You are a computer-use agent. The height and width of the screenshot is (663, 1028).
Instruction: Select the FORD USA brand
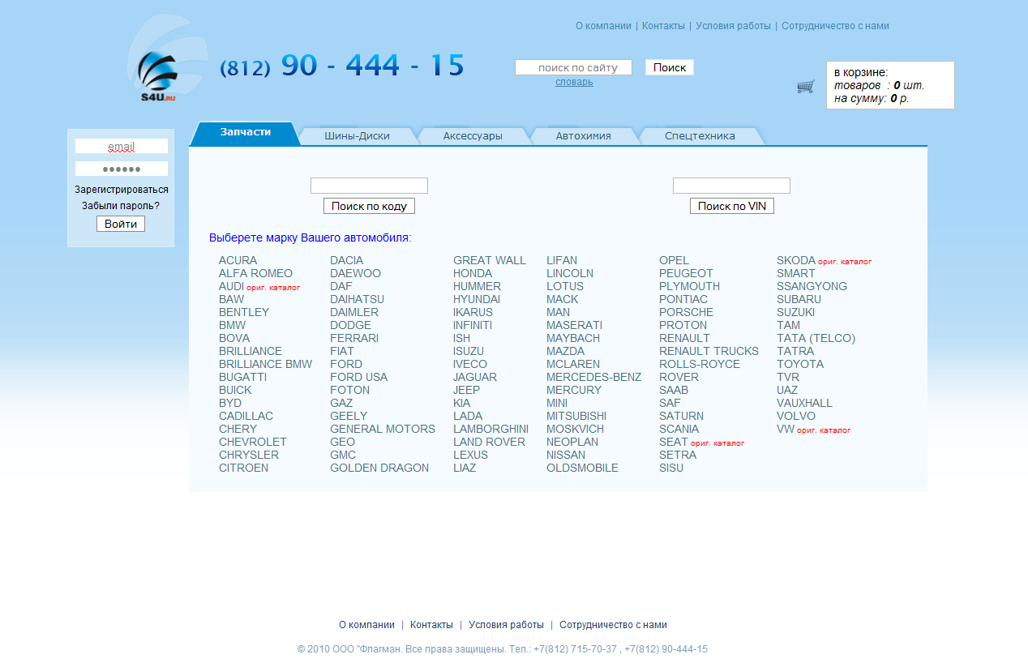[358, 377]
